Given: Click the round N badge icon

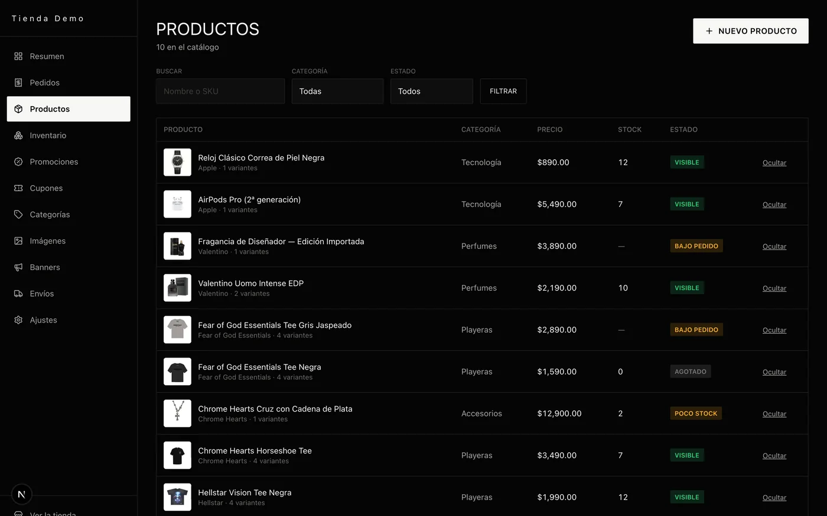Looking at the screenshot, I should [22, 494].
